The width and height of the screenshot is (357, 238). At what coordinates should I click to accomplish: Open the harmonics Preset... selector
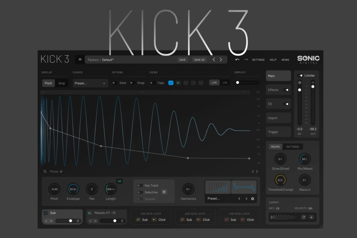[213, 199]
